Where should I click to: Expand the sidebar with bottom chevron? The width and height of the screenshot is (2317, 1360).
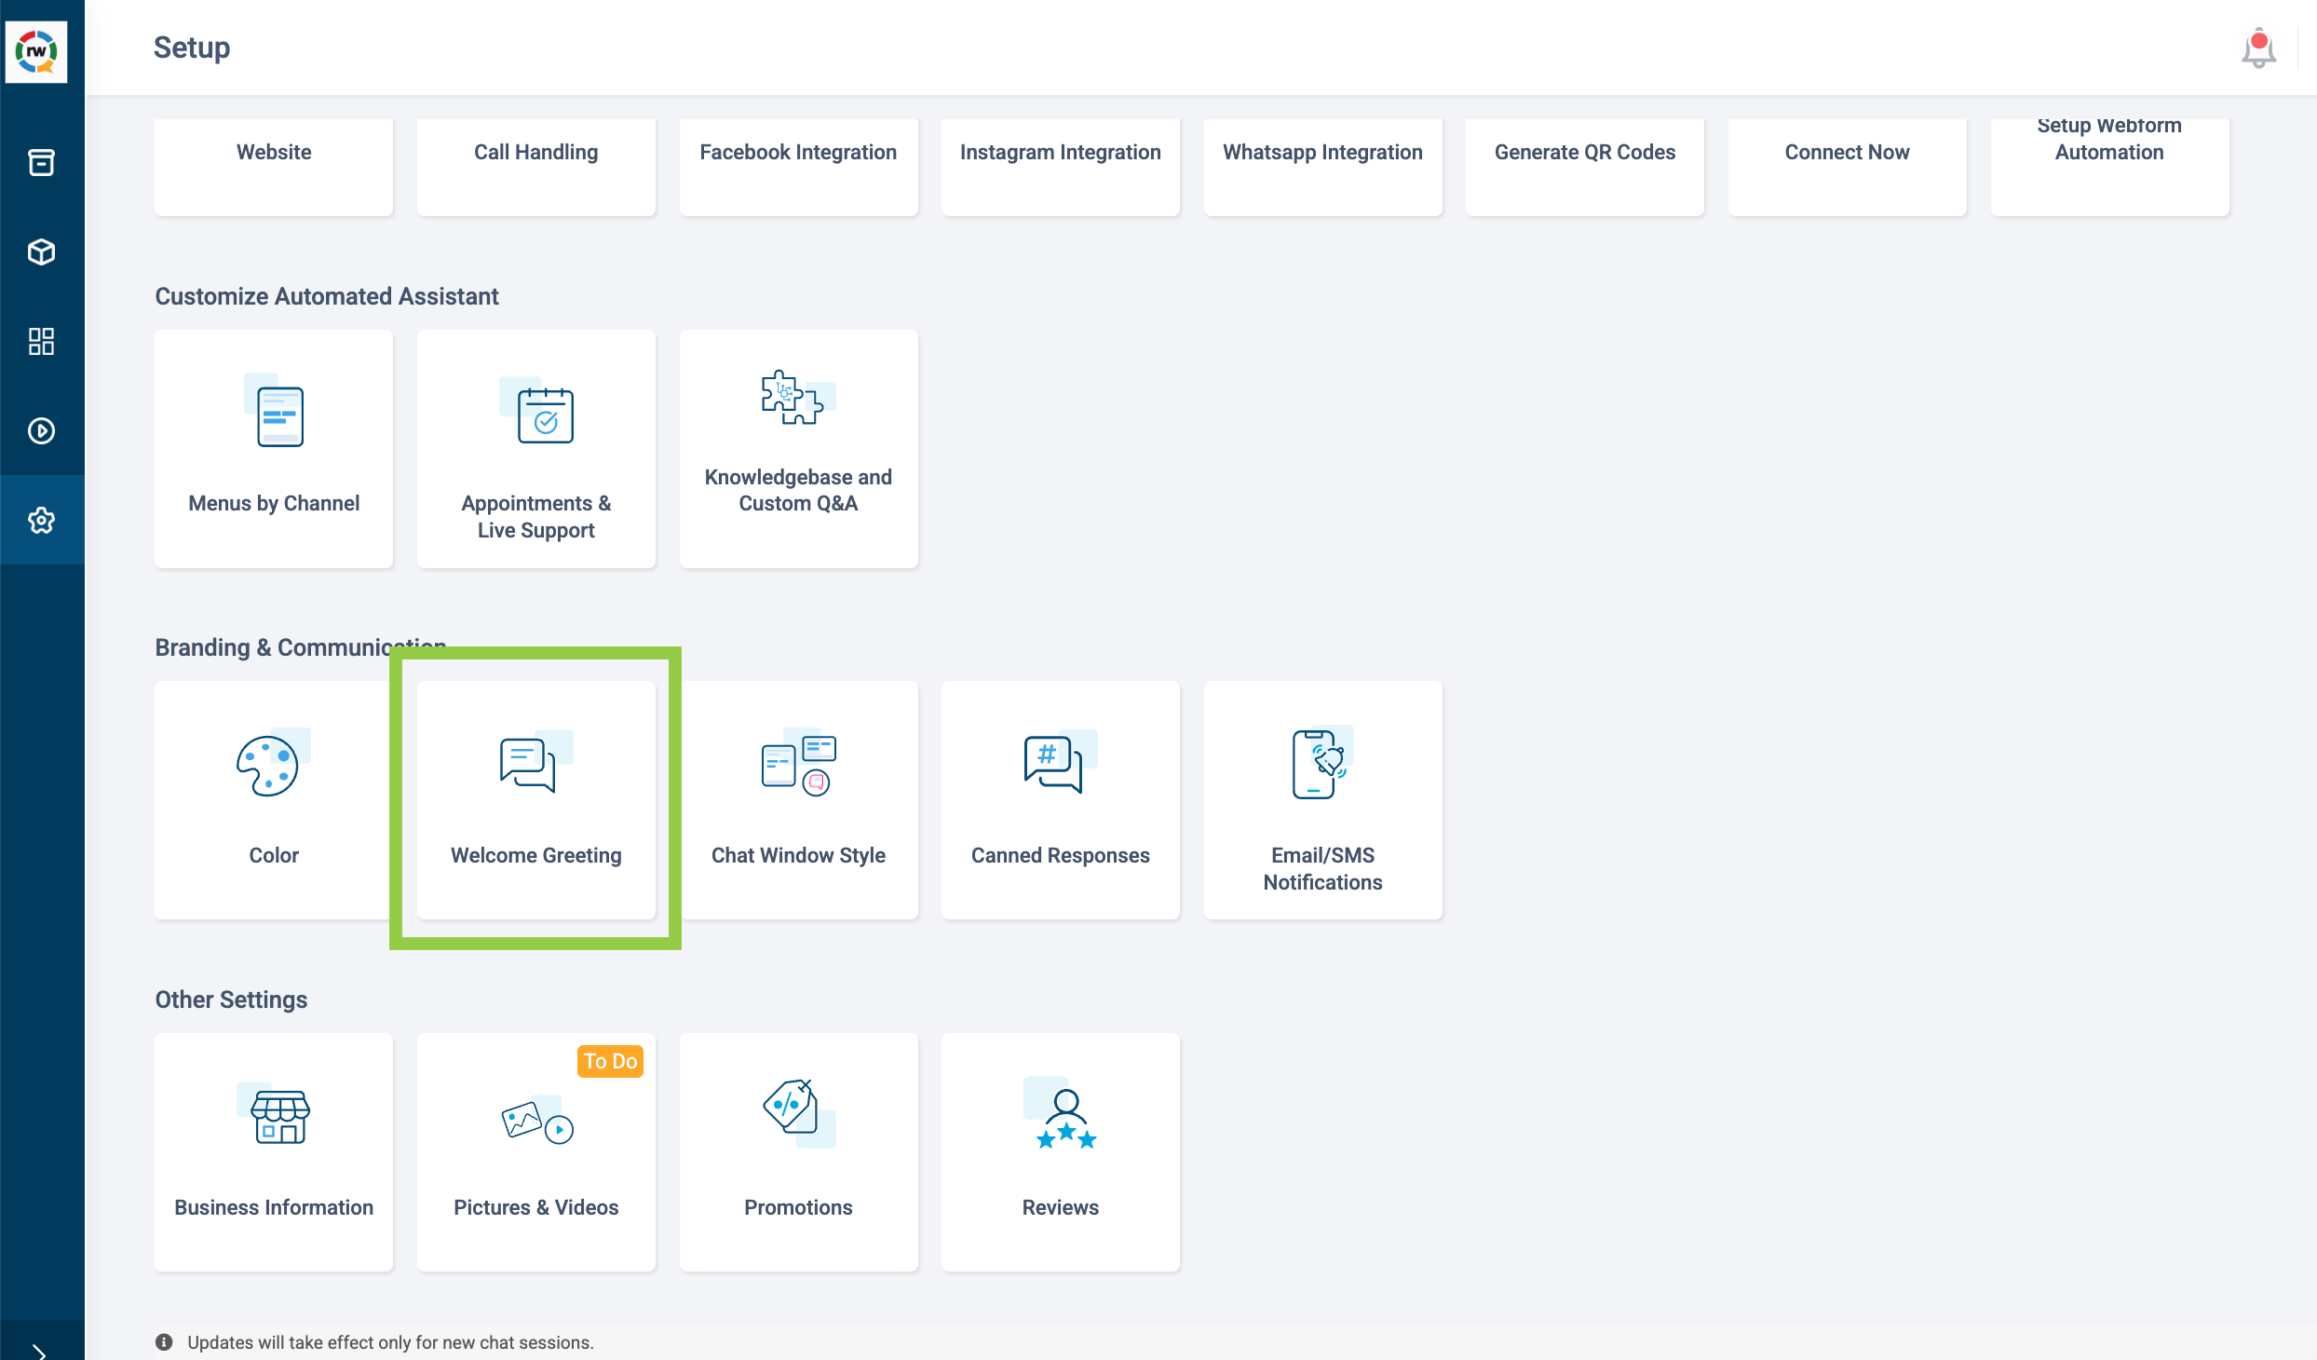click(38, 1350)
